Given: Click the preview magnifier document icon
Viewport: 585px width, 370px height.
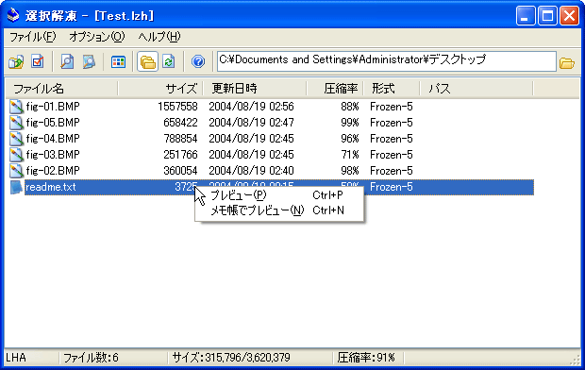Looking at the screenshot, I should click(67, 61).
